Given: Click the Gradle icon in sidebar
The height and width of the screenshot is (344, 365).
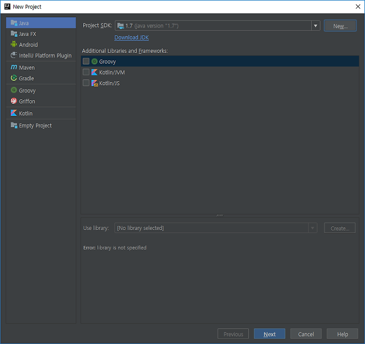Looking at the screenshot, I should pyautogui.click(x=14, y=78).
